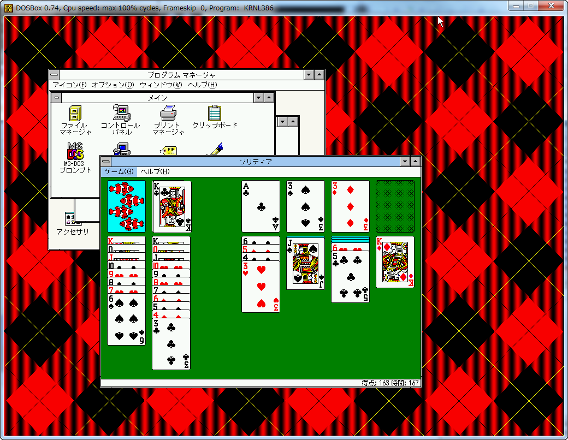Select the three of clubs tableau card
The width and height of the screenshot is (568, 440).
tap(171, 344)
